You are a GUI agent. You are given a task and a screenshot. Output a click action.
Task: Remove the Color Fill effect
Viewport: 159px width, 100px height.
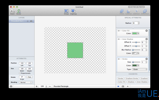(147, 31)
